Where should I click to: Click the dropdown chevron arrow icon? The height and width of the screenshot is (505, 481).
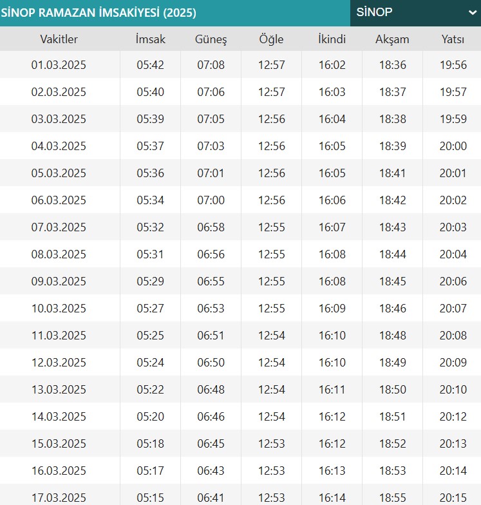(x=473, y=13)
